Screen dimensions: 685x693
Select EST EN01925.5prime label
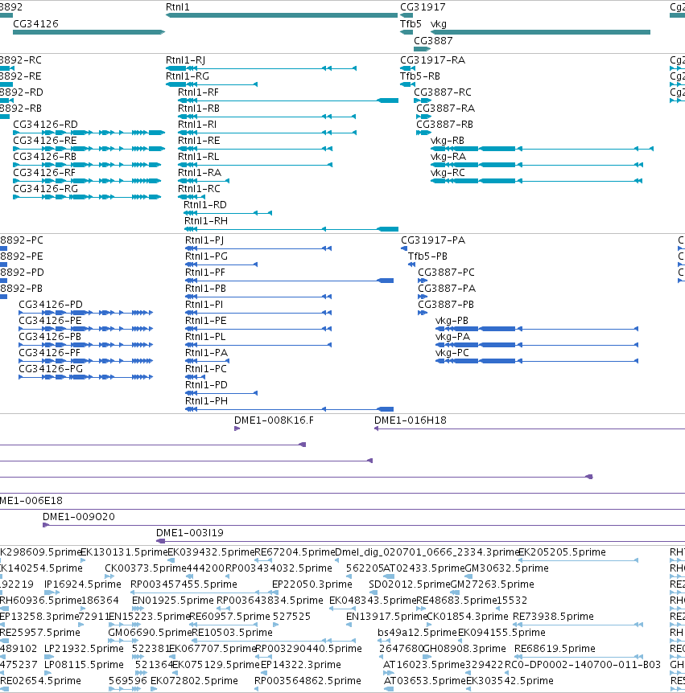point(172,601)
